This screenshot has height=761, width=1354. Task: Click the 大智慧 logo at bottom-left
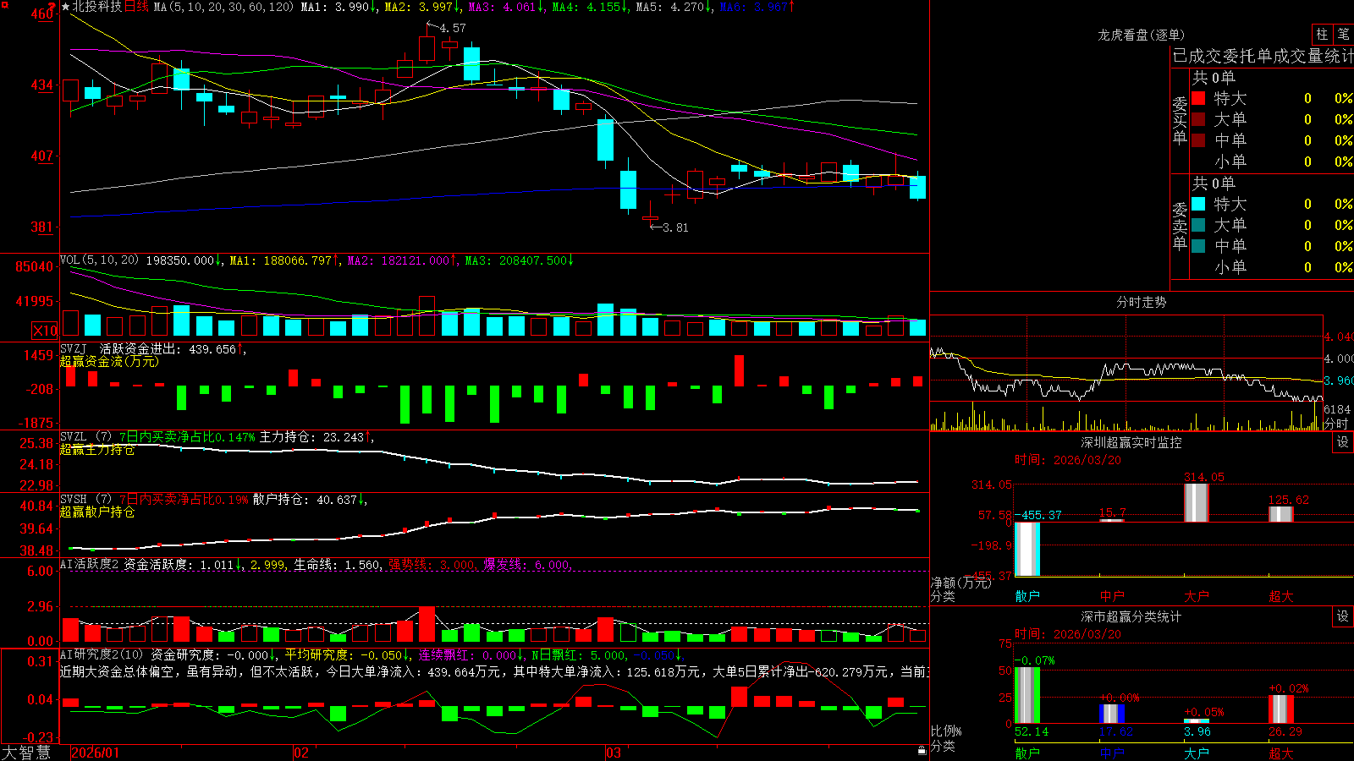(26, 753)
